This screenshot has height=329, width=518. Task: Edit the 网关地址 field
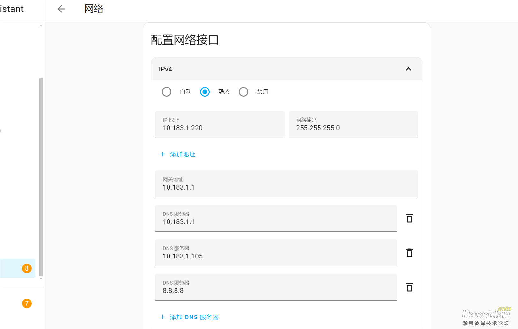pos(287,184)
